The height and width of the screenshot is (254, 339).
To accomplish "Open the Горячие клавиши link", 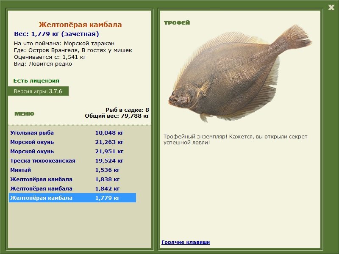I will tap(186, 242).
